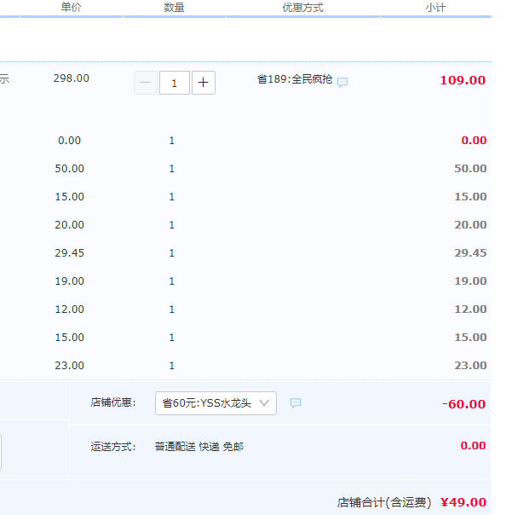Click the 省189:全民疯抢 promotion text

[295, 79]
